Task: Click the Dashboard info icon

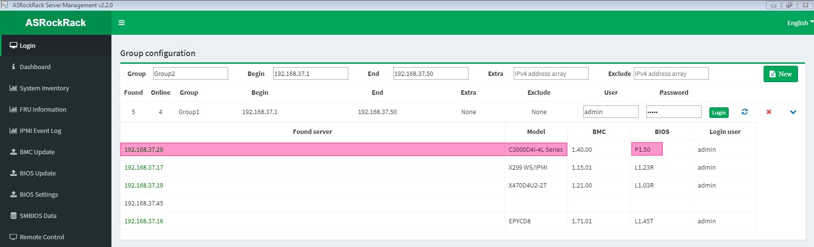Action: pos(14,67)
